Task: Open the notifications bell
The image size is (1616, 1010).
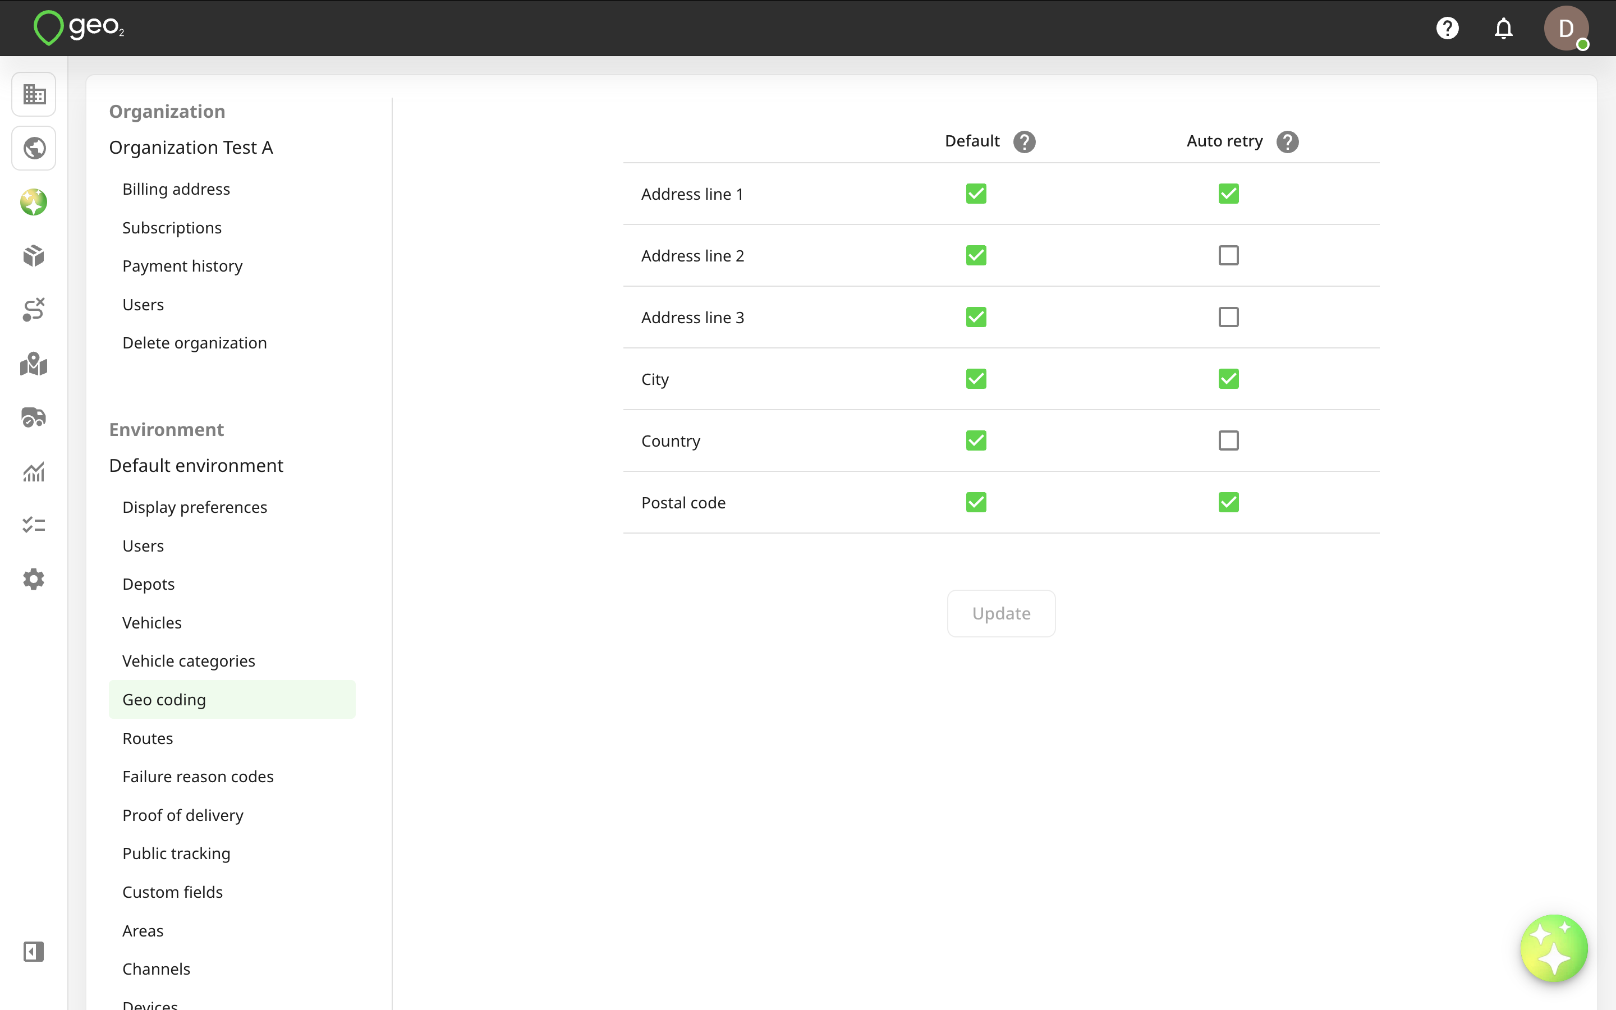Action: point(1503,28)
